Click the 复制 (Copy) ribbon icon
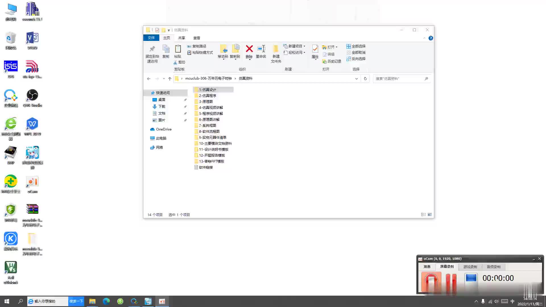Screen dimensions: 546x307 tap(166, 52)
